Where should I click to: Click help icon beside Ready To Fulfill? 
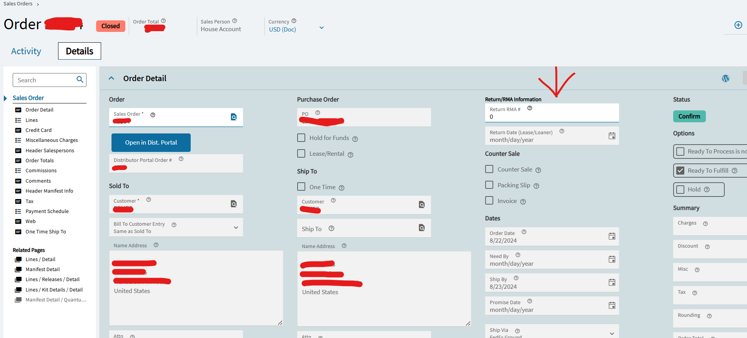[734, 171]
